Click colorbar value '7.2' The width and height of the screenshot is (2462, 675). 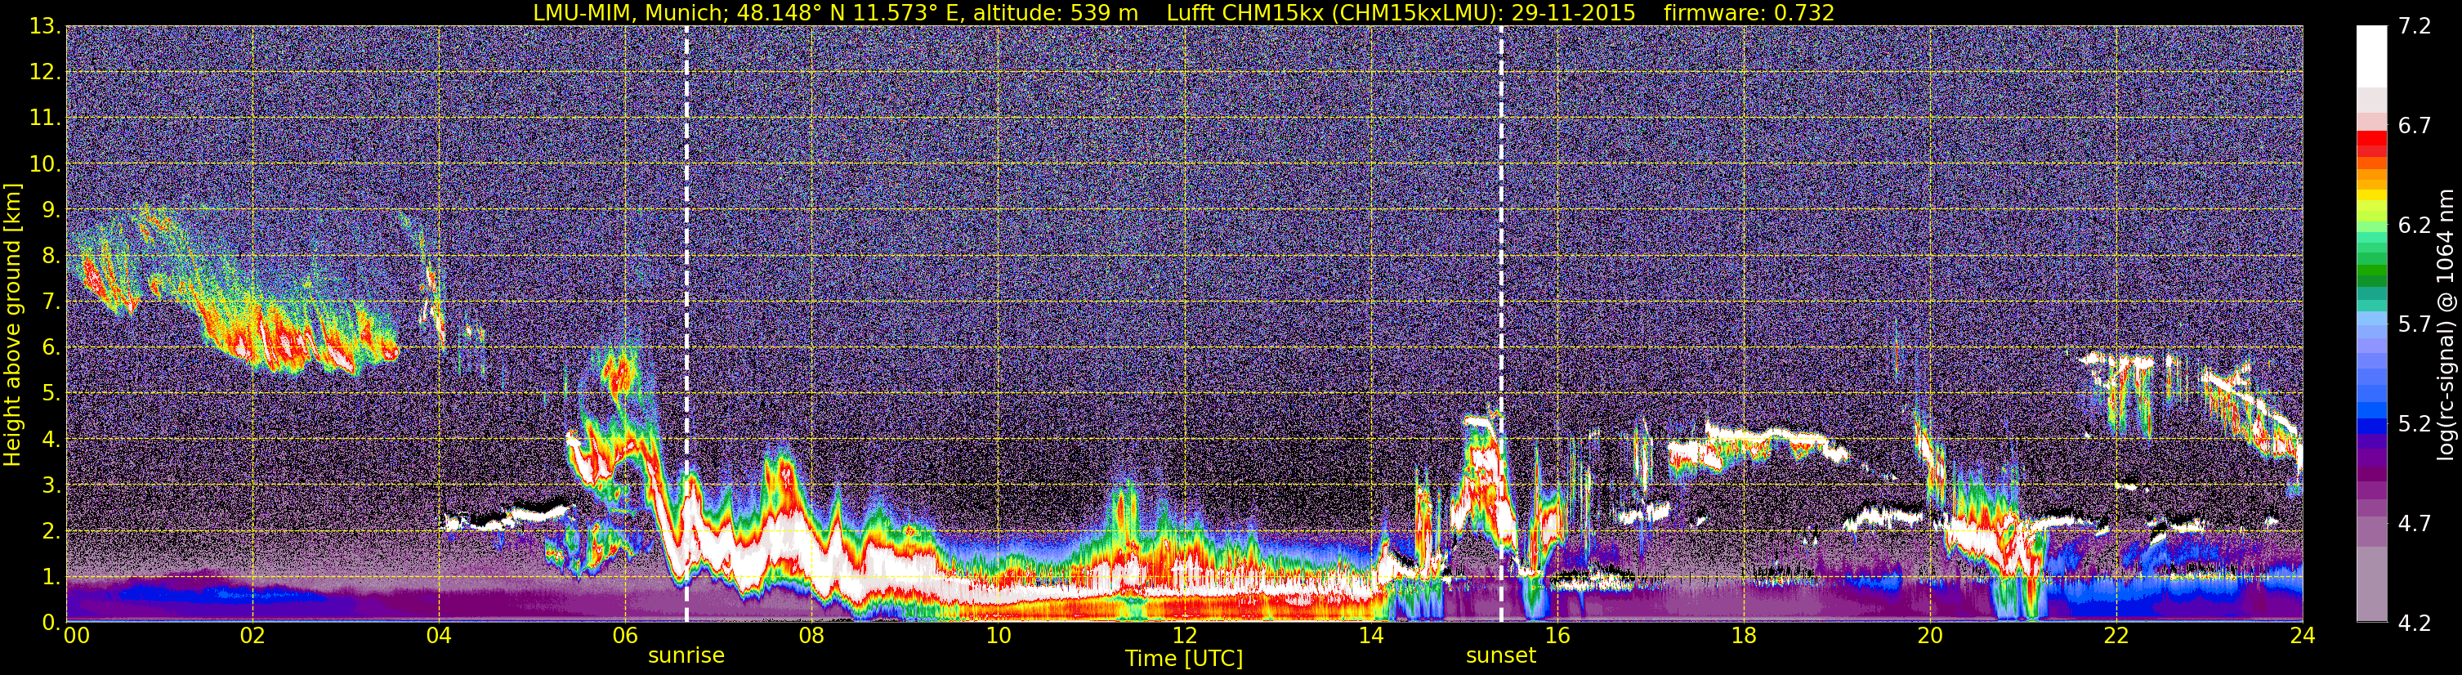click(2415, 26)
